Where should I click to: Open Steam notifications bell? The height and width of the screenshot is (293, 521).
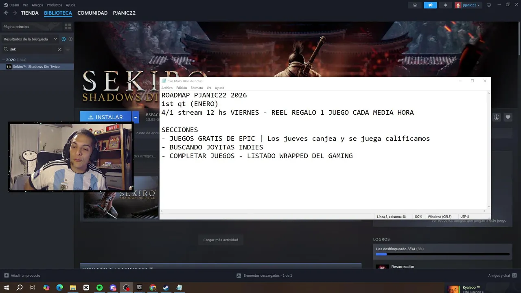(x=445, y=5)
